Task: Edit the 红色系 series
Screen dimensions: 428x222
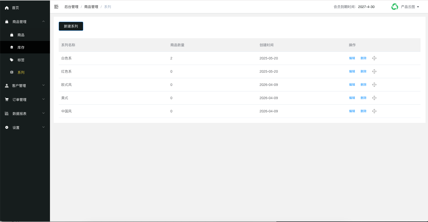Action: click(x=352, y=71)
